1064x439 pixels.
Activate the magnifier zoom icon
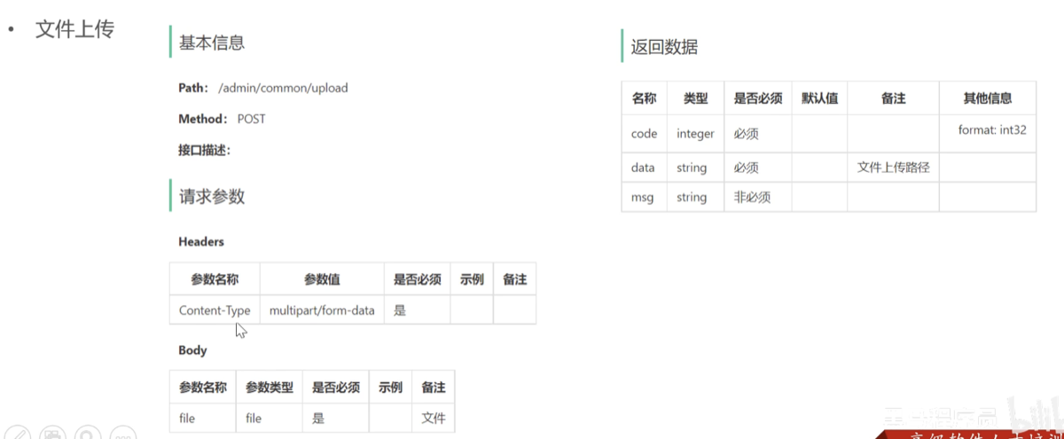[88, 435]
